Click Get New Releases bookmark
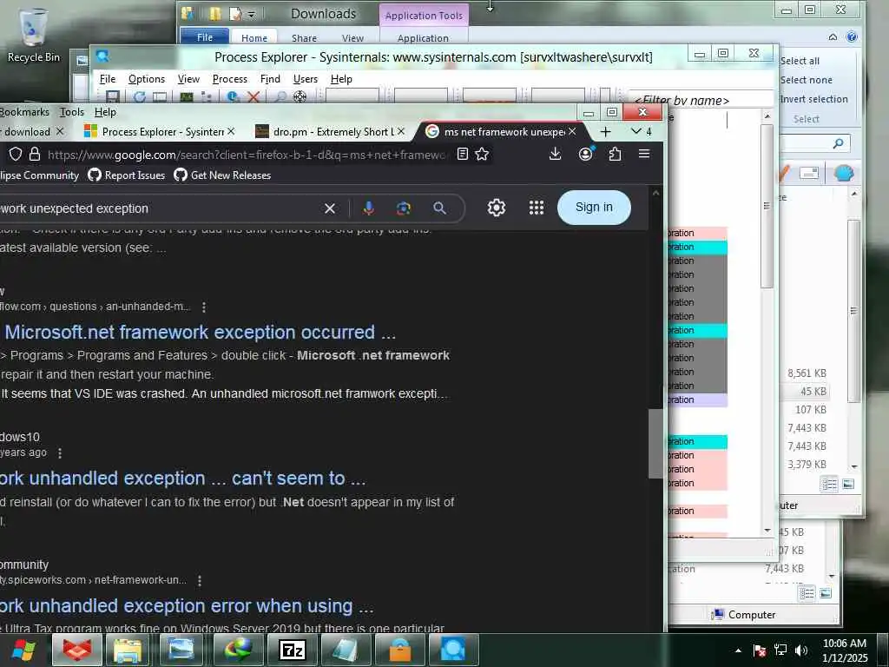Screen dimensions: 889x667 pyautogui.click(x=222, y=175)
